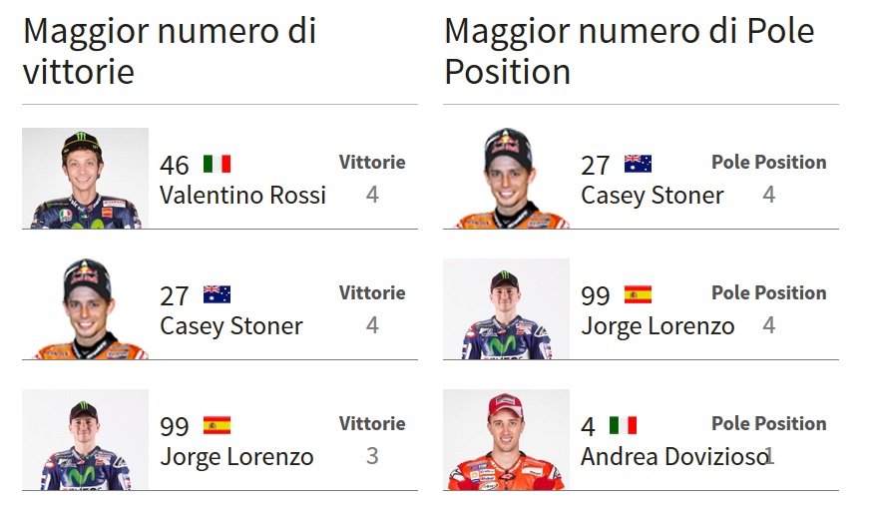This screenshot has width=875, height=505.
Task: Click the Italian flag beside Andrea Dovizioso
Action: 623,425
